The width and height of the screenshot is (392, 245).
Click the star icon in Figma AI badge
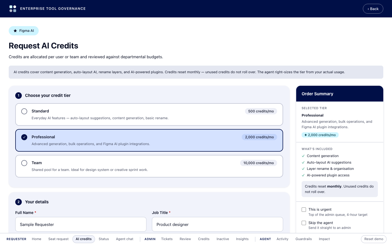coord(15,31)
